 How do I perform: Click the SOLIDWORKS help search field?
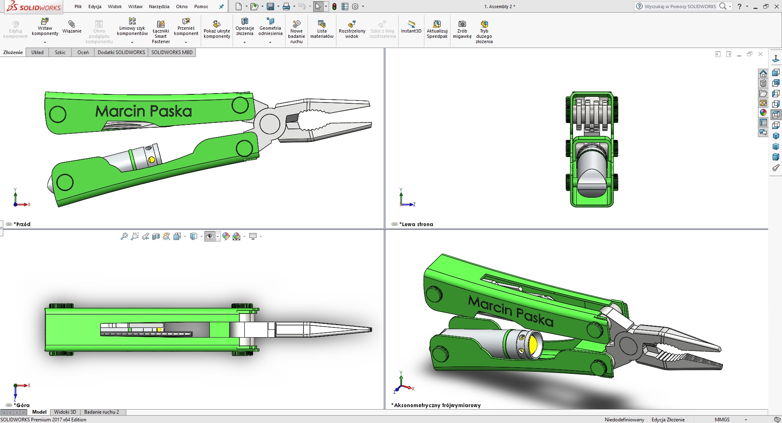point(680,7)
